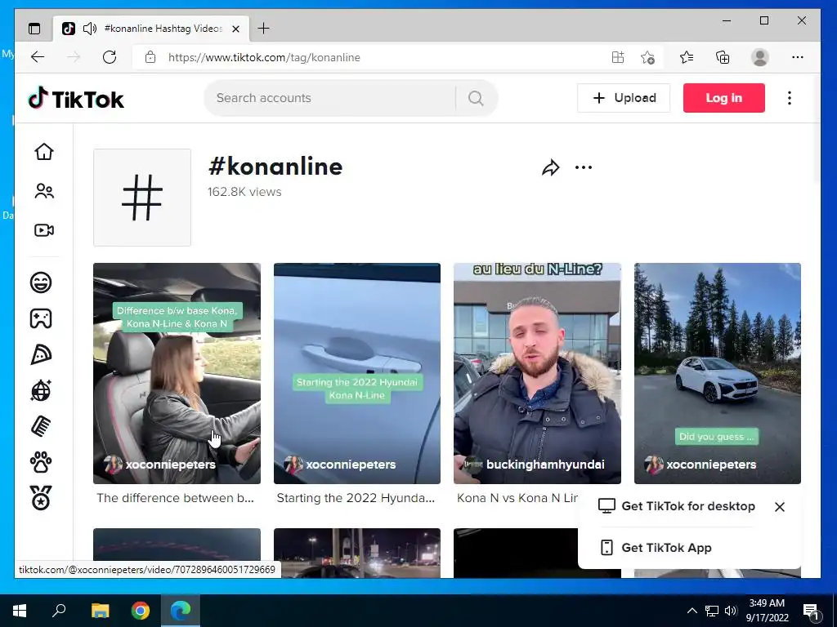Select the comedy laughing face category icon
The image size is (837, 627).
click(41, 282)
